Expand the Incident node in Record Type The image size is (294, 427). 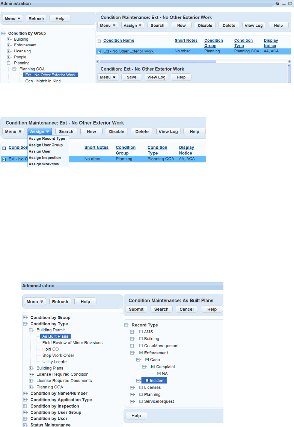pyautogui.click(x=138, y=381)
